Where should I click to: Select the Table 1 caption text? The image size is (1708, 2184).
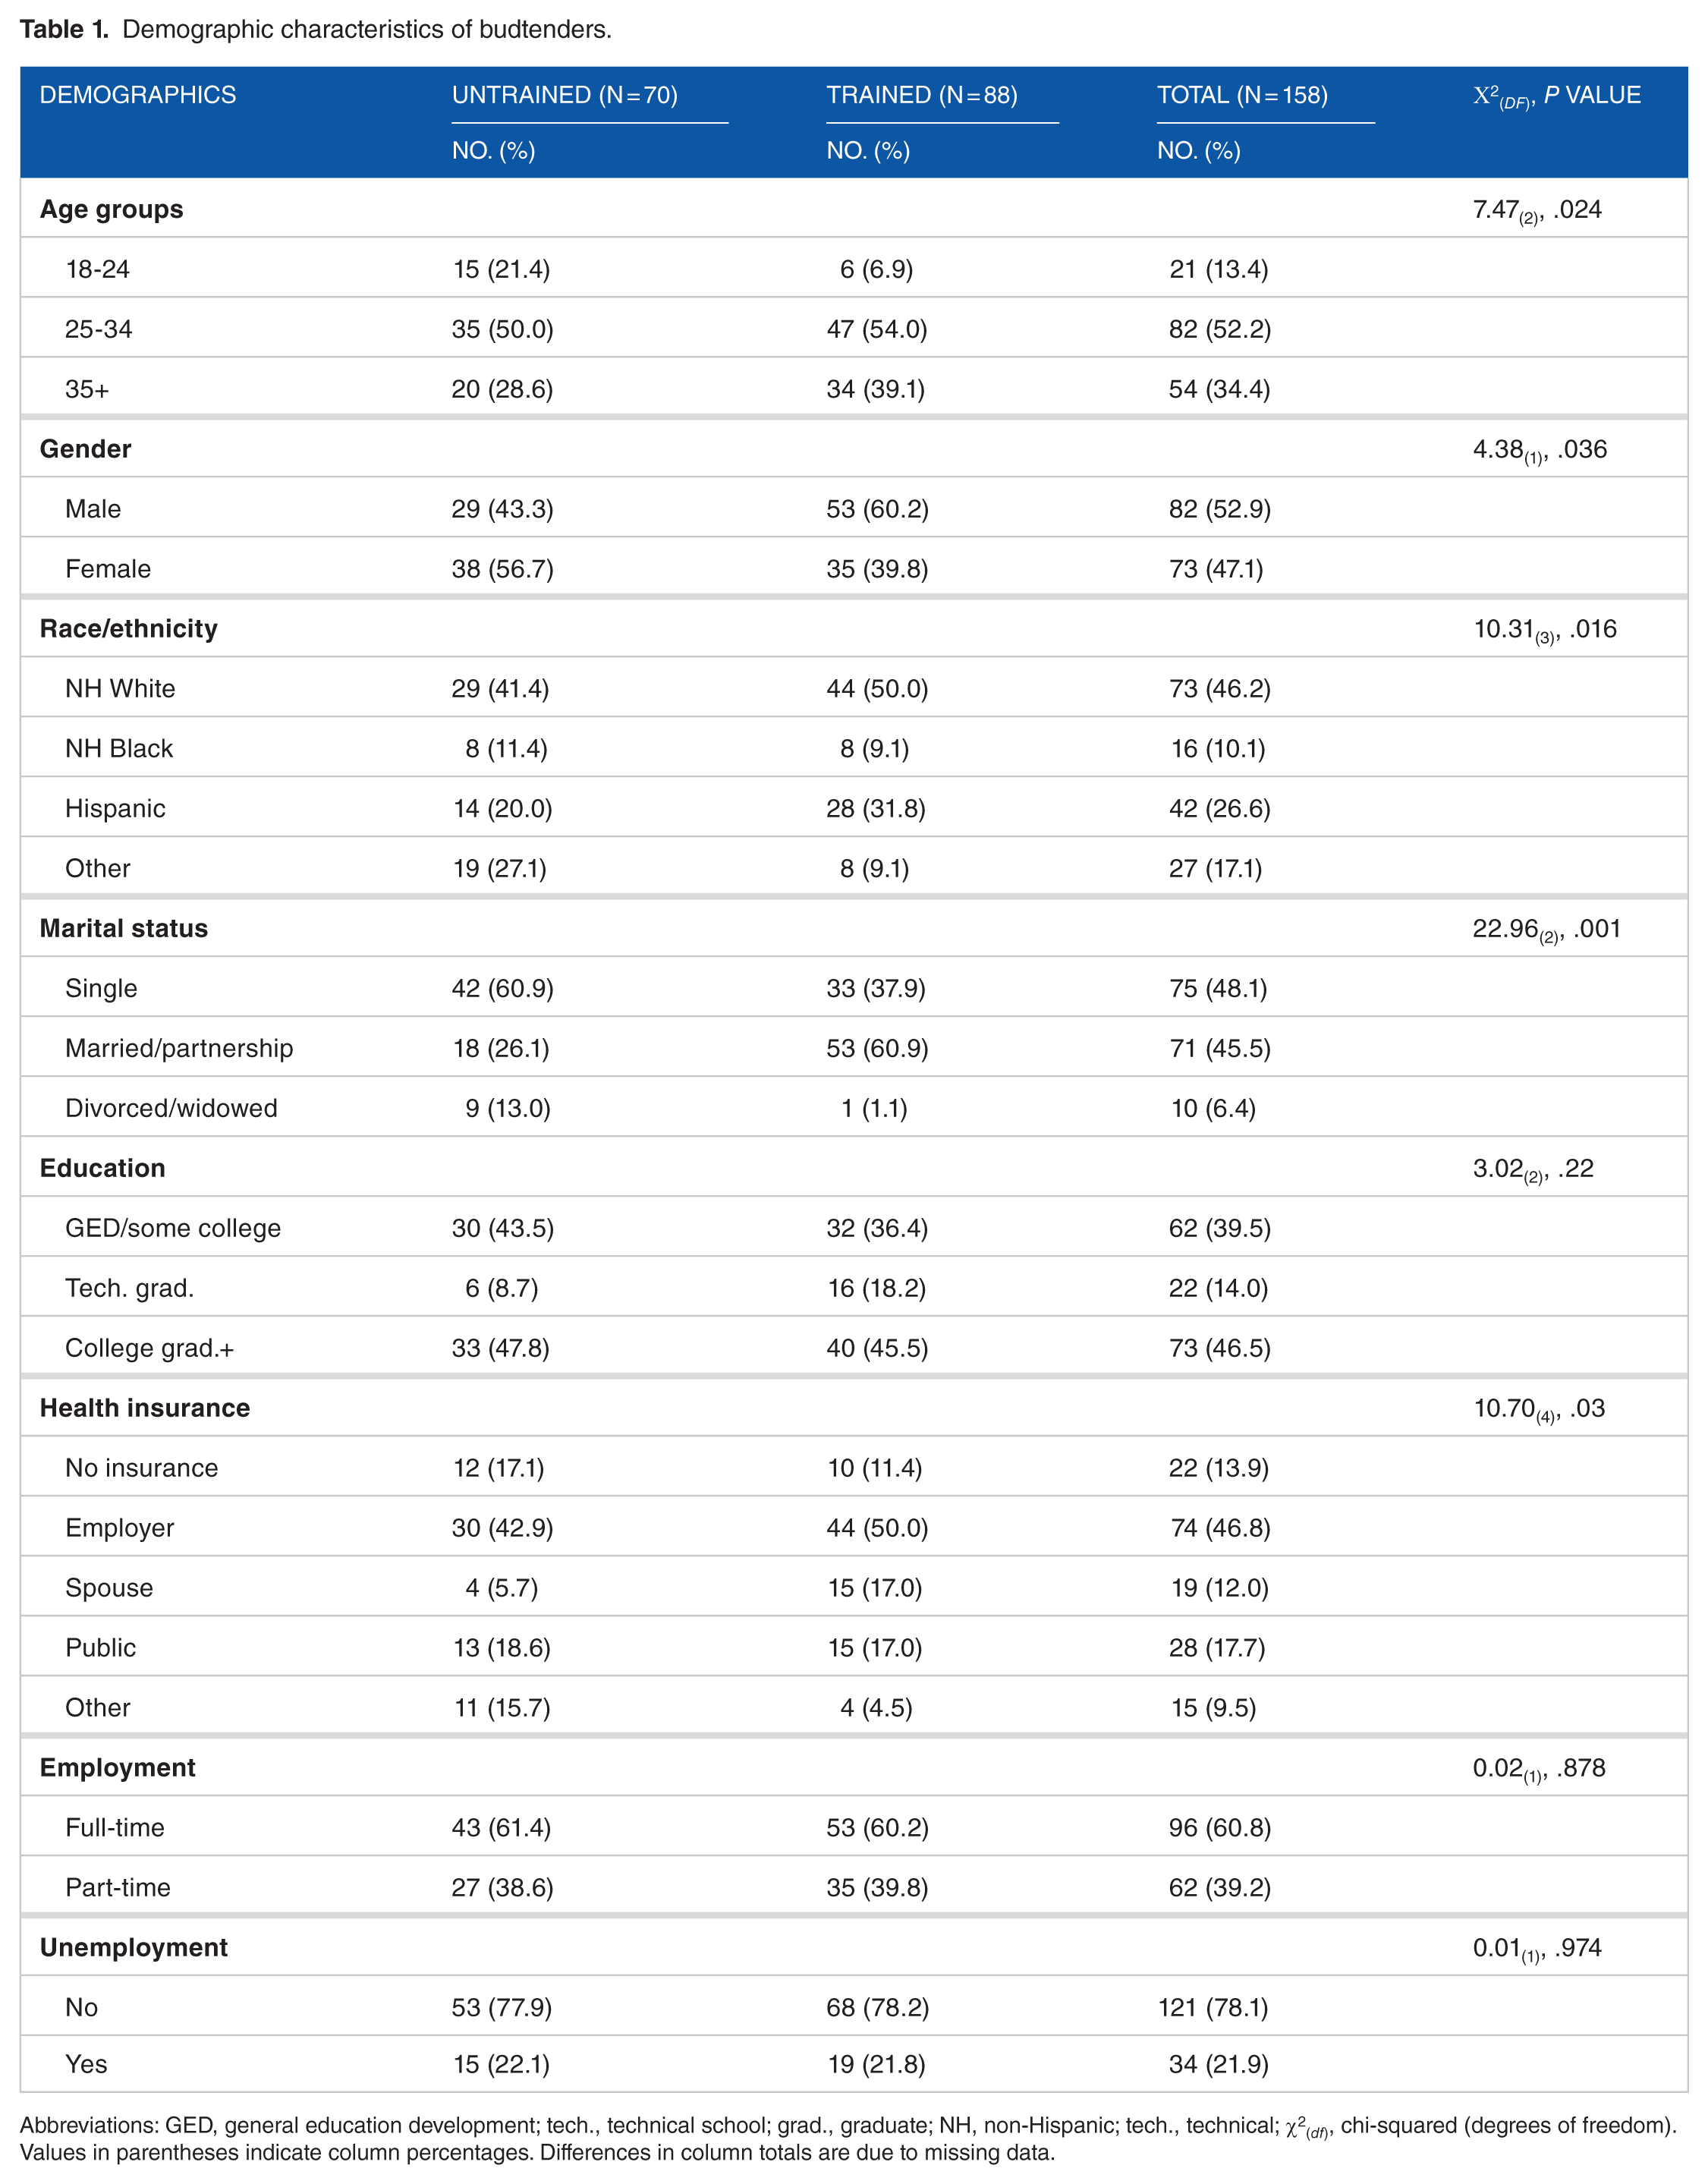316,29
